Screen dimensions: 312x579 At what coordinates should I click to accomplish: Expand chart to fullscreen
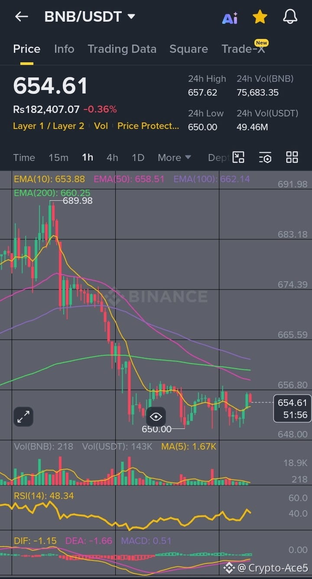pos(23,417)
